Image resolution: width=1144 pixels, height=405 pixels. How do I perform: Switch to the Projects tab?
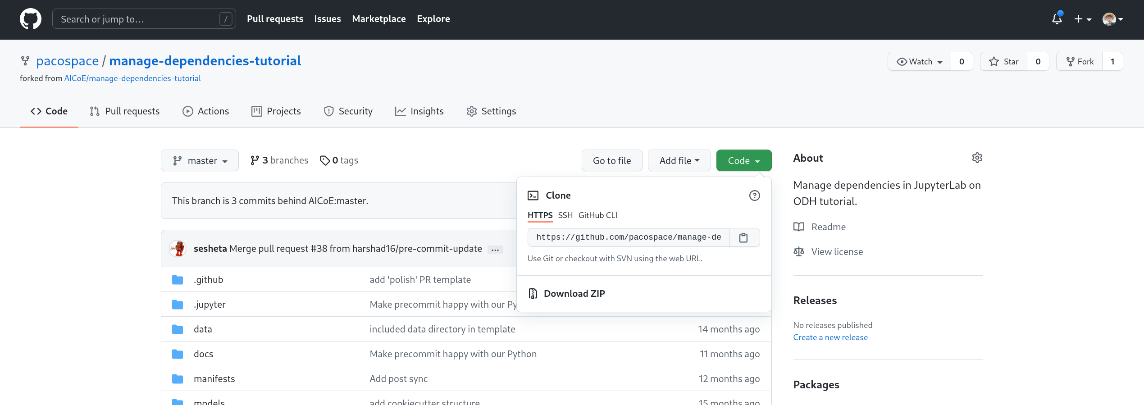276,111
